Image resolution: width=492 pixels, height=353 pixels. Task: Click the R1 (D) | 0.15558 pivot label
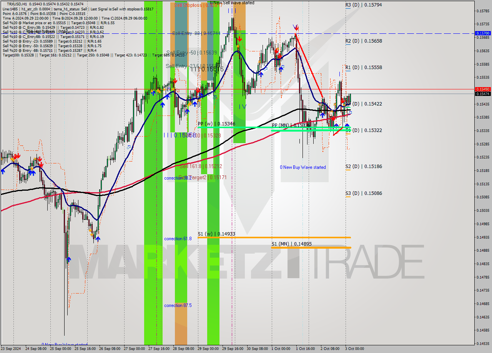(364, 67)
